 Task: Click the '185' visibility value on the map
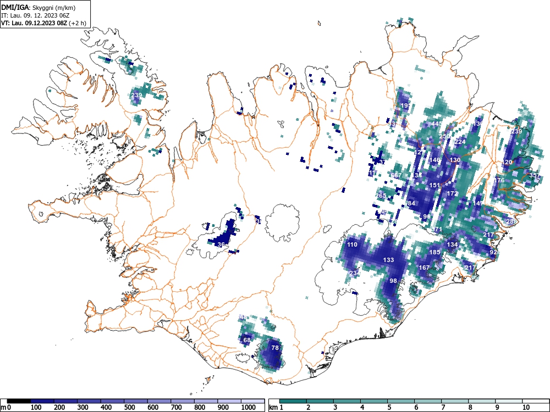pyautogui.click(x=435, y=252)
